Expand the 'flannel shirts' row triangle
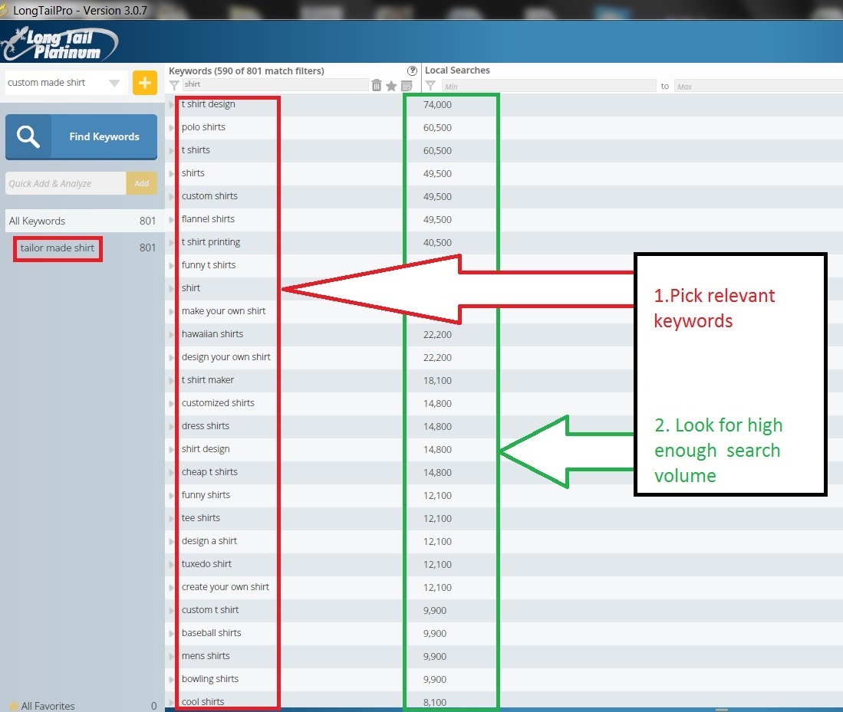843x712 pixels. coord(172,219)
